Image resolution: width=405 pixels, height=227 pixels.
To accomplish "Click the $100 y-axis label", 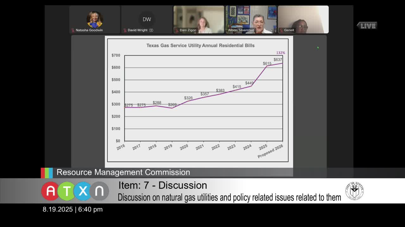I will tap(116, 129).
